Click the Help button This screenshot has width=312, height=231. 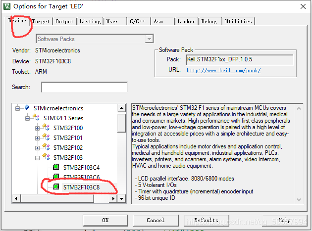click(x=285, y=220)
